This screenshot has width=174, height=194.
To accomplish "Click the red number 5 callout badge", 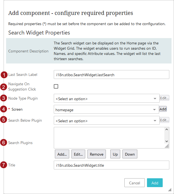I will (4, 120).
